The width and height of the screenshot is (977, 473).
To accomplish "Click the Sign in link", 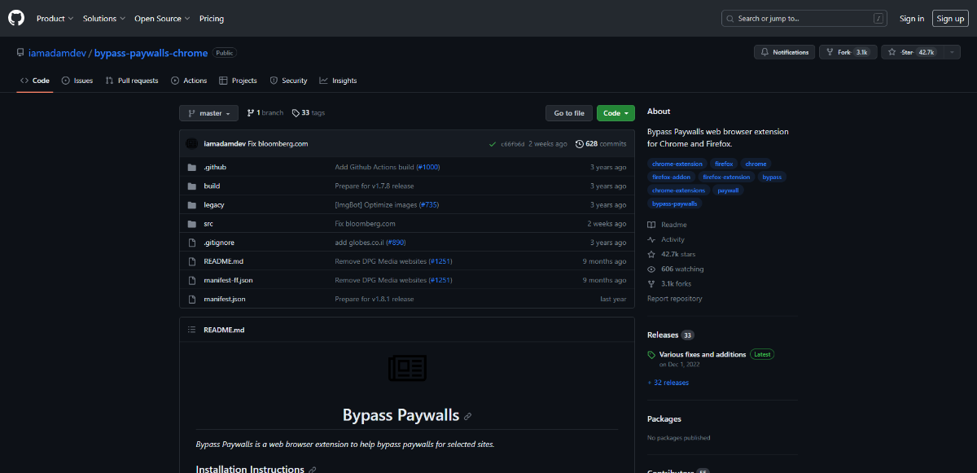I will [912, 19].
